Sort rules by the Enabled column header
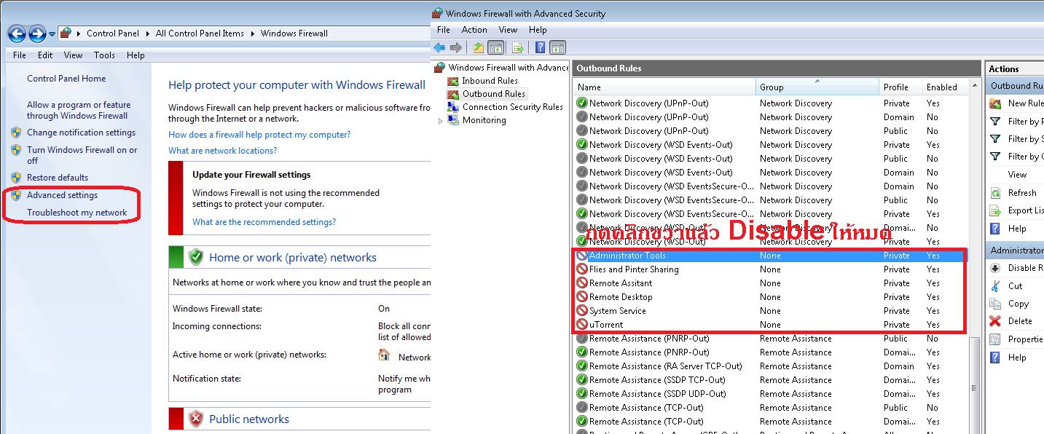1044x434 pixels. (x=944, y=87)
